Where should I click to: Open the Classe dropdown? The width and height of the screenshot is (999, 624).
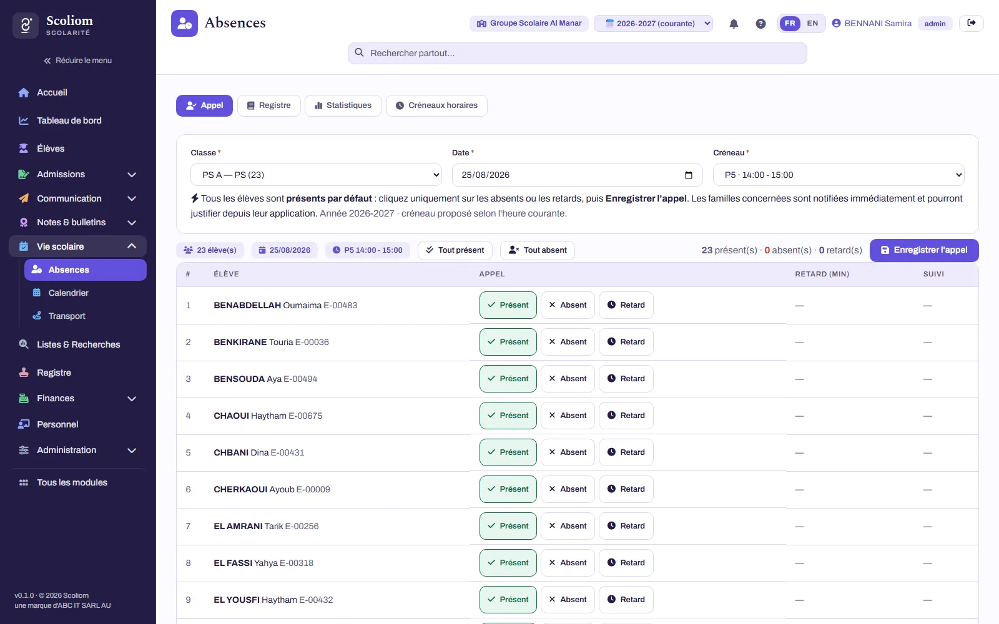(316, 175)
